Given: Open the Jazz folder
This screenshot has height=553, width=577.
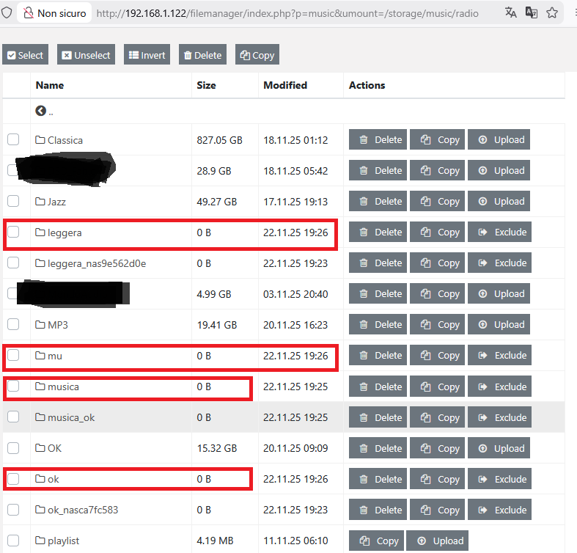Looking at the screenshot, I should tap(56, 202).
